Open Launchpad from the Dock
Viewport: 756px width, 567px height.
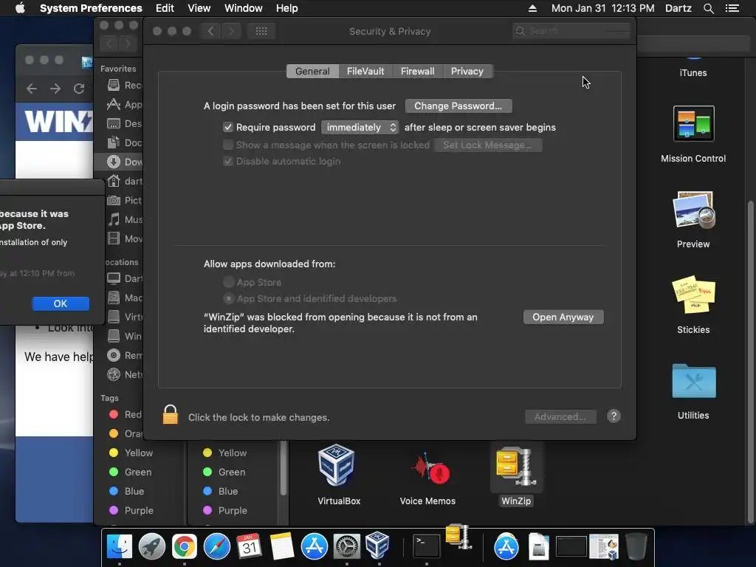[152, 547]
